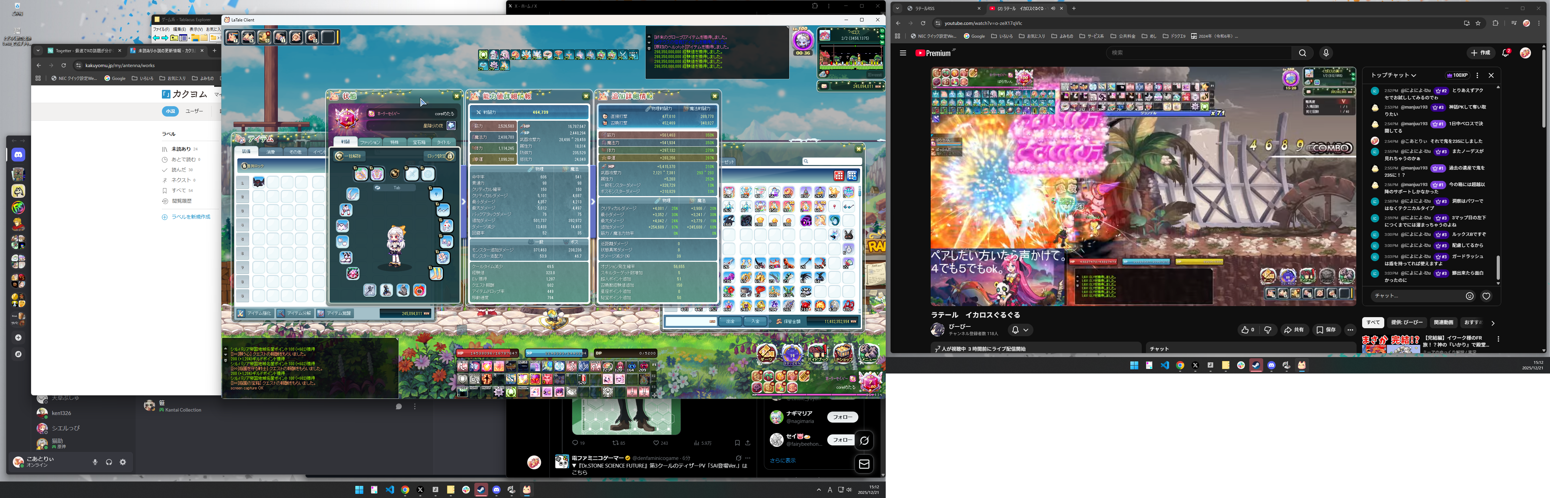Click the unequip all button

coord(349,156)
